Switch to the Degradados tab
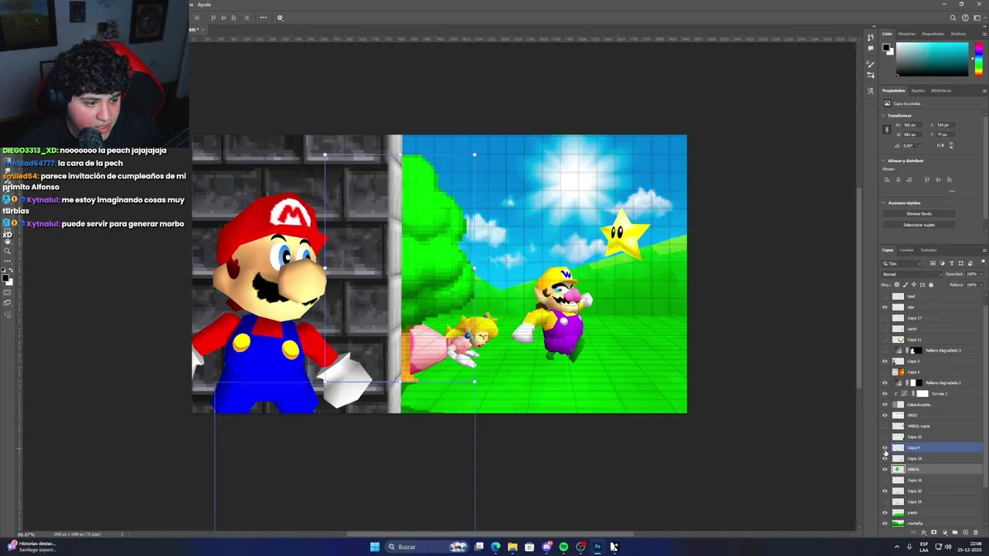This screenshot has height=556, width=989. click(933, 34)
